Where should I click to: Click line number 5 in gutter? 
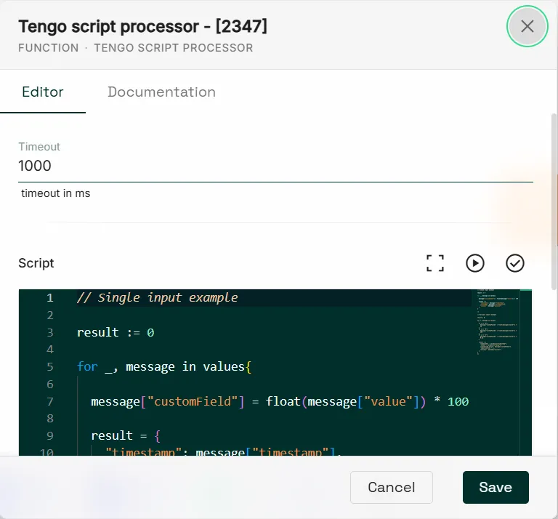[50, 366]
